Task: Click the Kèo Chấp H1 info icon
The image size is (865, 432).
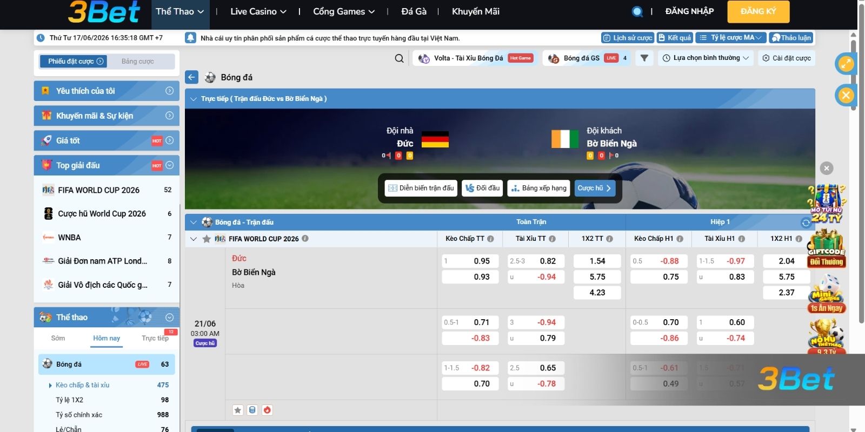Action: click(x=680, y=239)
